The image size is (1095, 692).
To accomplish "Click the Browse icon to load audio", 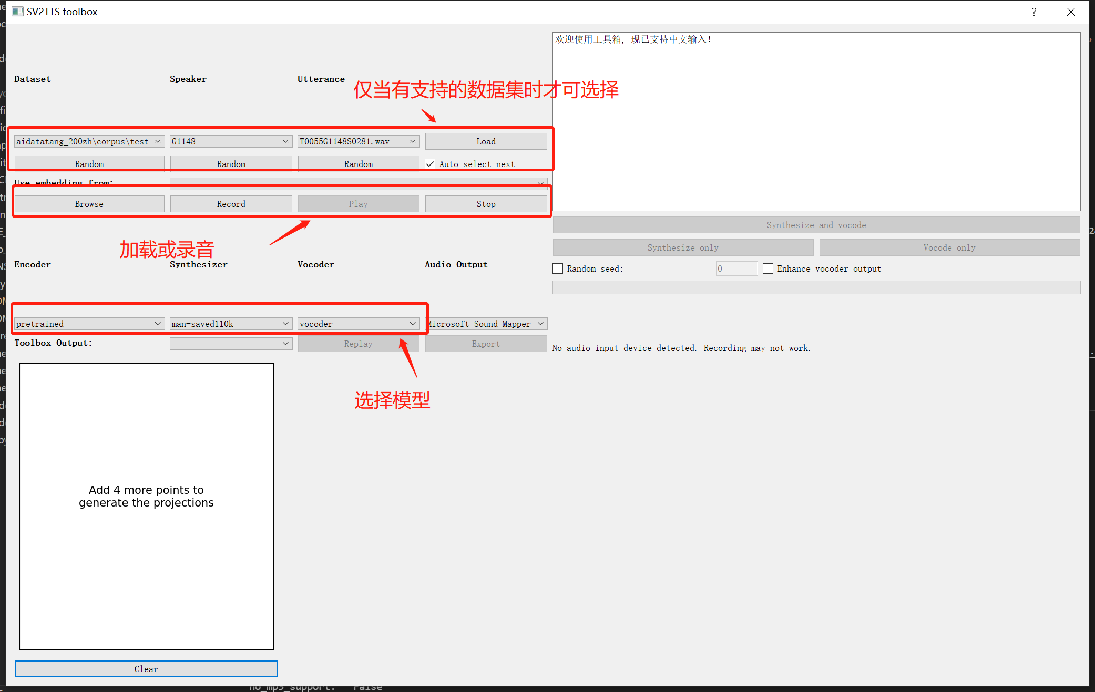I will click(88, 204).
